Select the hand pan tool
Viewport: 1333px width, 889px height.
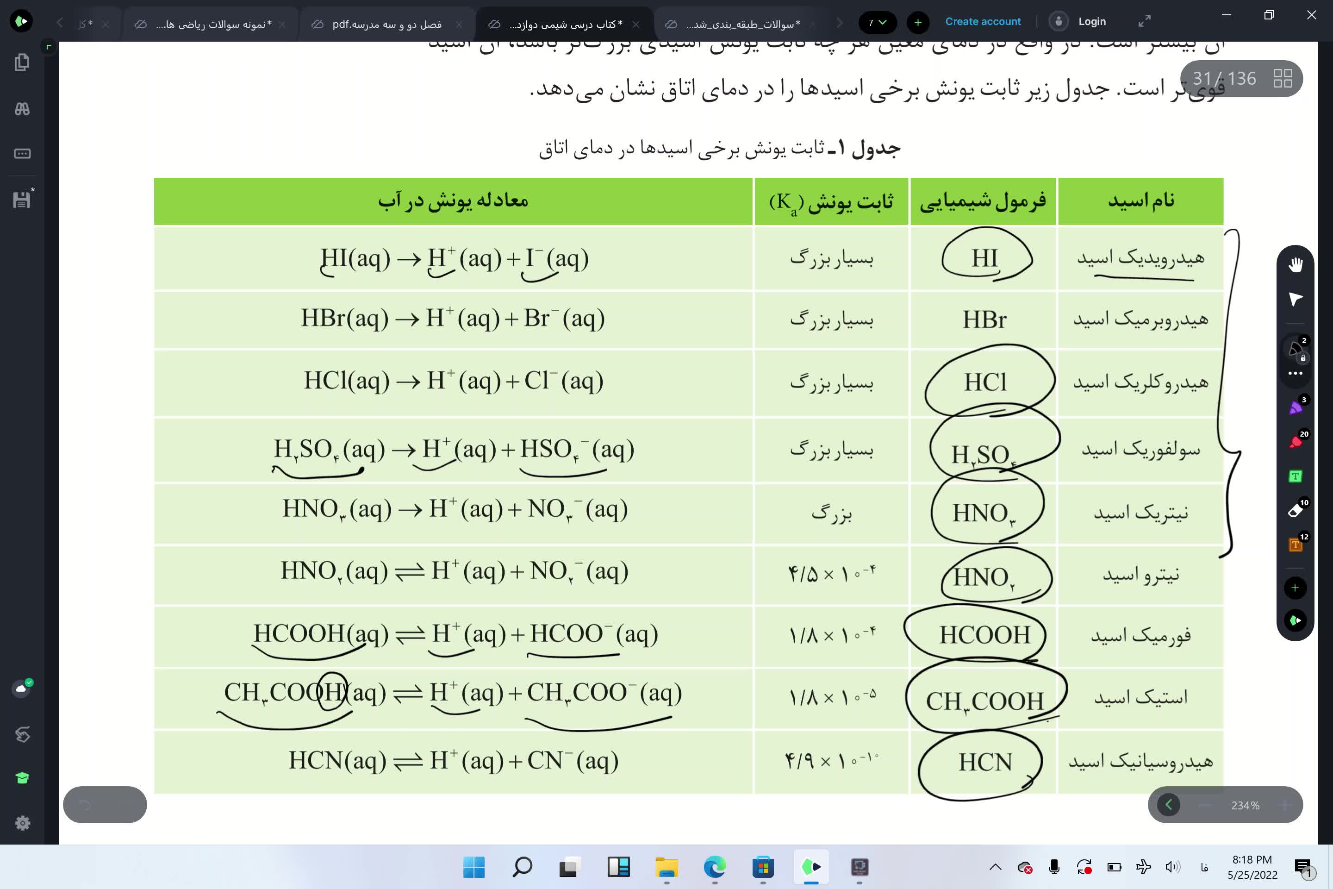coord(1295,265)
